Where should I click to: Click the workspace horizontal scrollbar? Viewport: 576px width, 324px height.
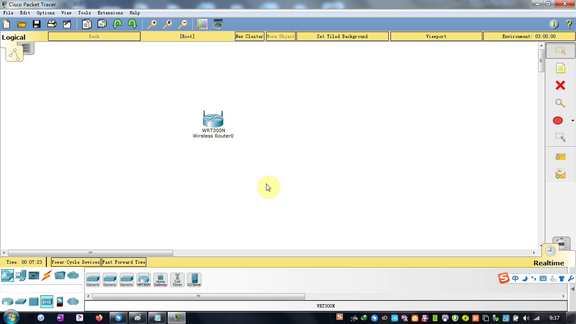(x=91, y=253)
